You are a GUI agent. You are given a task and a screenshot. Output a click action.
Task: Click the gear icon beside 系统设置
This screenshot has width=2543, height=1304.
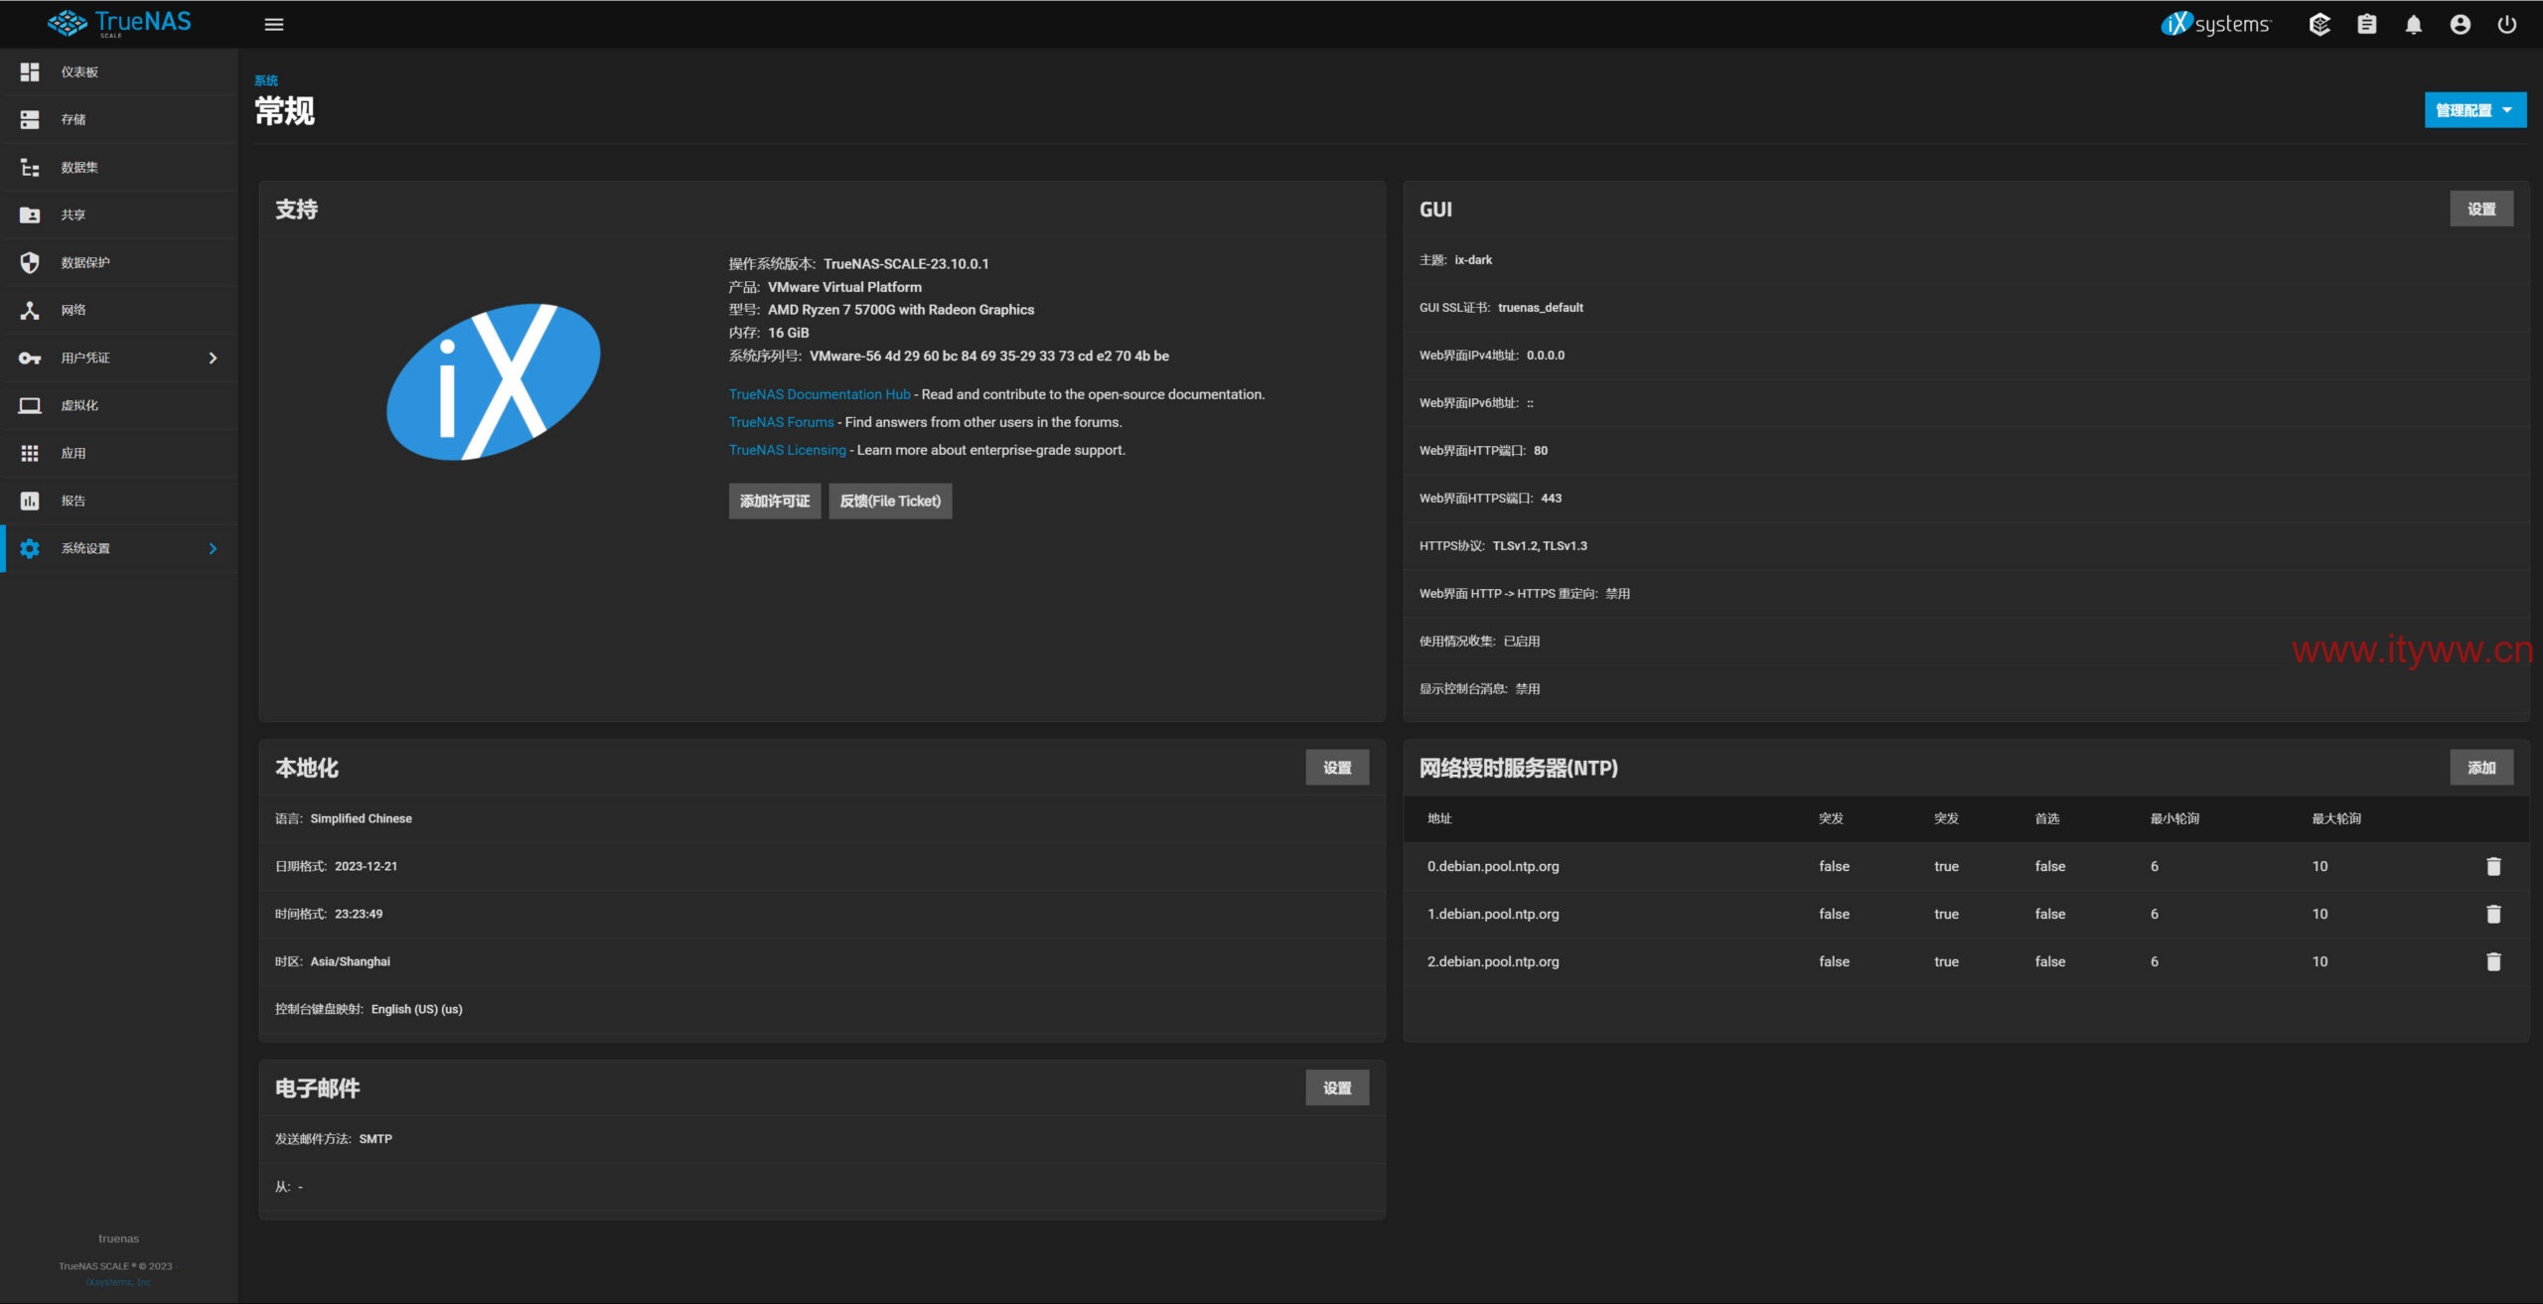30,548
